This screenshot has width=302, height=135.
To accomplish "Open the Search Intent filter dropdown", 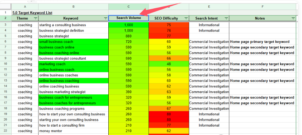I will (226, 18).
